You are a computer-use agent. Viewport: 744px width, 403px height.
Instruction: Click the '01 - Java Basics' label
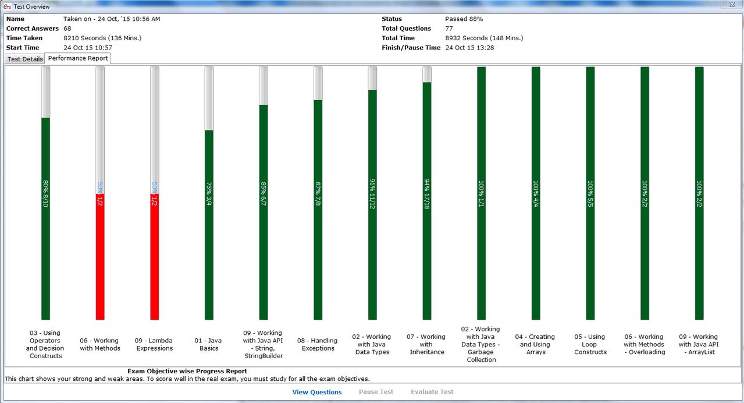[x=209, y=344]
